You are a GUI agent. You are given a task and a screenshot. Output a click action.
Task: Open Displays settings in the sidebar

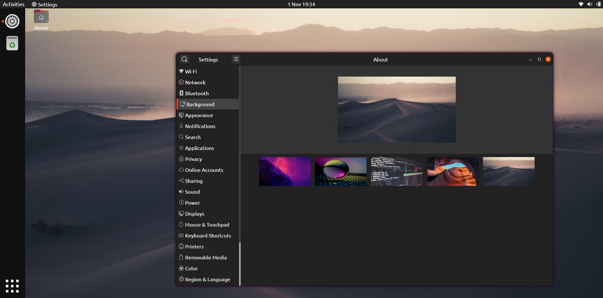pos(195,213)
